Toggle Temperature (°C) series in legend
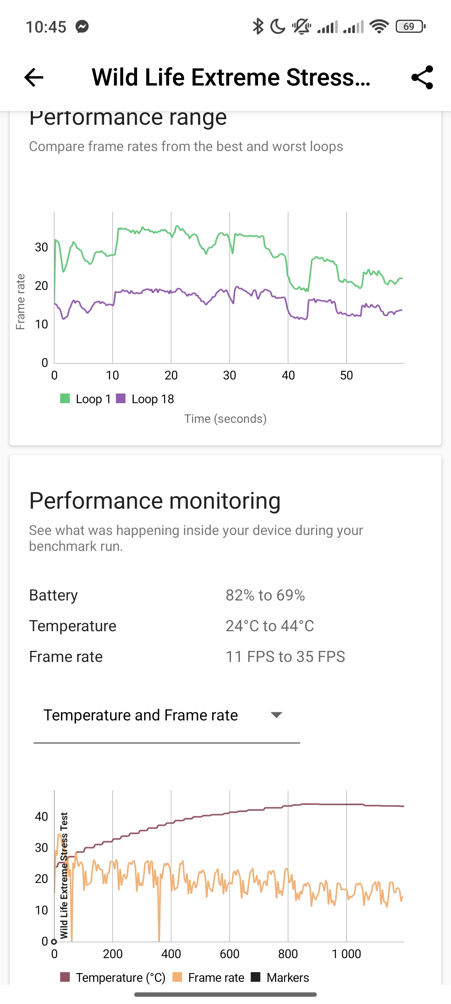 113,977
